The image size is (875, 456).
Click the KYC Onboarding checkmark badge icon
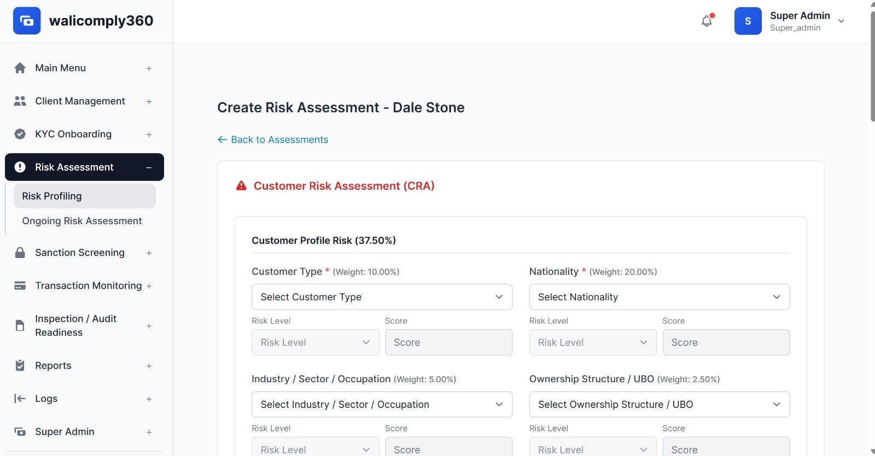[20, 134]
